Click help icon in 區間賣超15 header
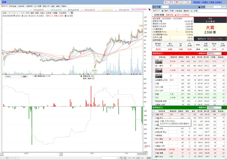The image size is (227, 160). coord(197,107)
